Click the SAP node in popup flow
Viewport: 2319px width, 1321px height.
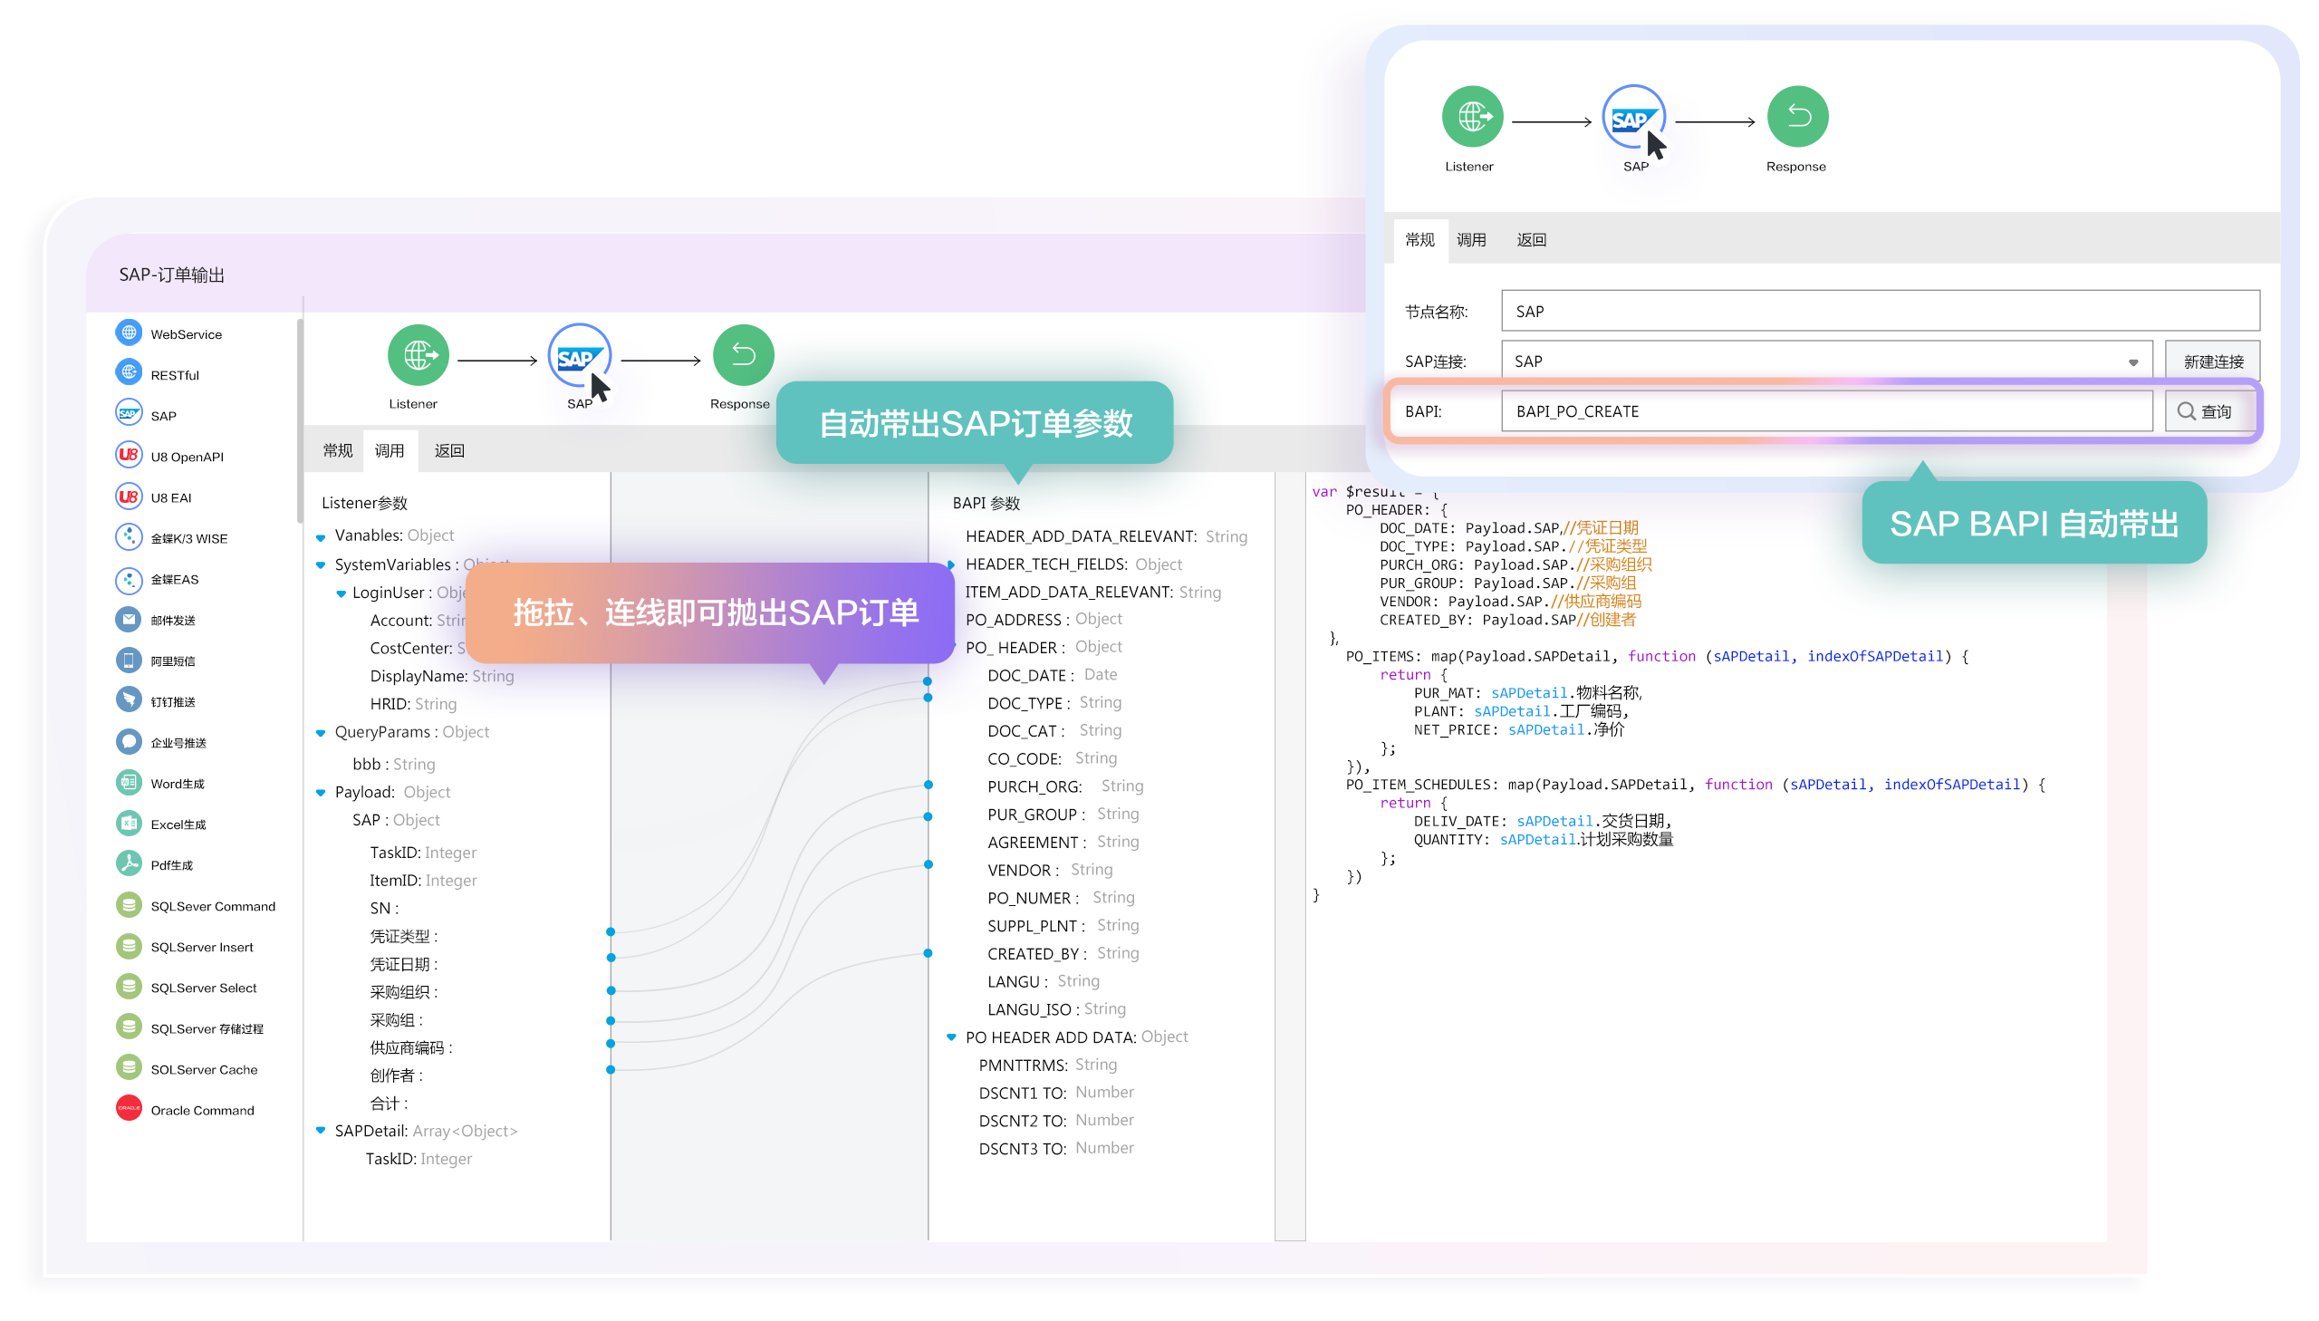pos(1634,116)
